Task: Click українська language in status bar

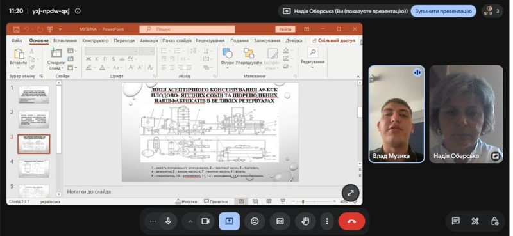Action: [50, 201]
